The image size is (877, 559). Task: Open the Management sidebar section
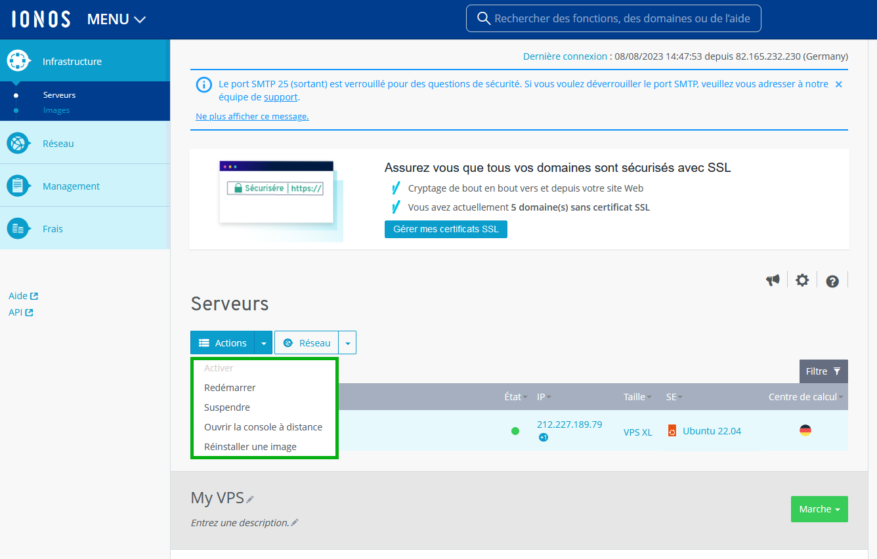(85, 186)
